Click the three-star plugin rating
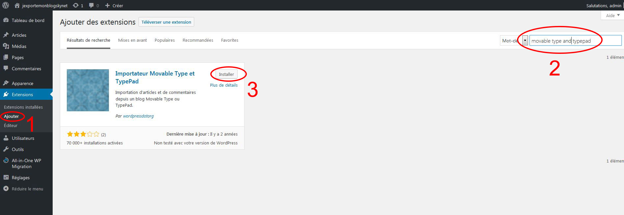The height and width of the screenshot is (215, 624). click(83, 134)
